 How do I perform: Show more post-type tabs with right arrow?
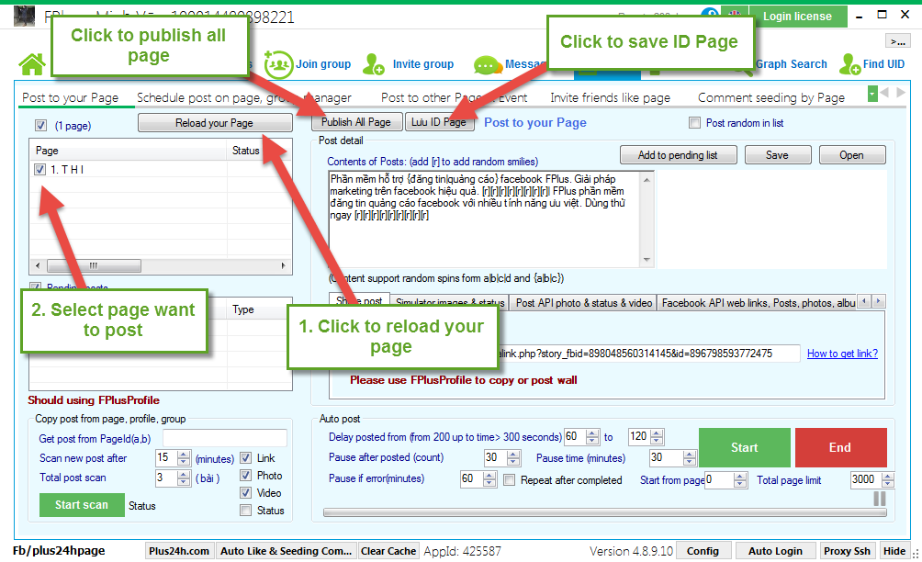tap(879, 301)
